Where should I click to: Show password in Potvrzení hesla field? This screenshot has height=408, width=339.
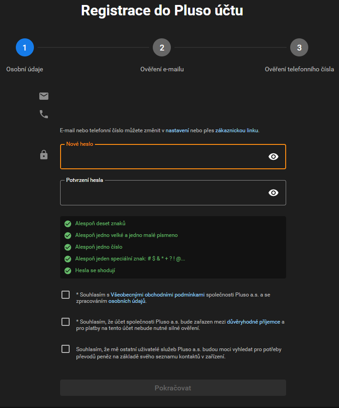pyautogui.click(x=273, y=193)
